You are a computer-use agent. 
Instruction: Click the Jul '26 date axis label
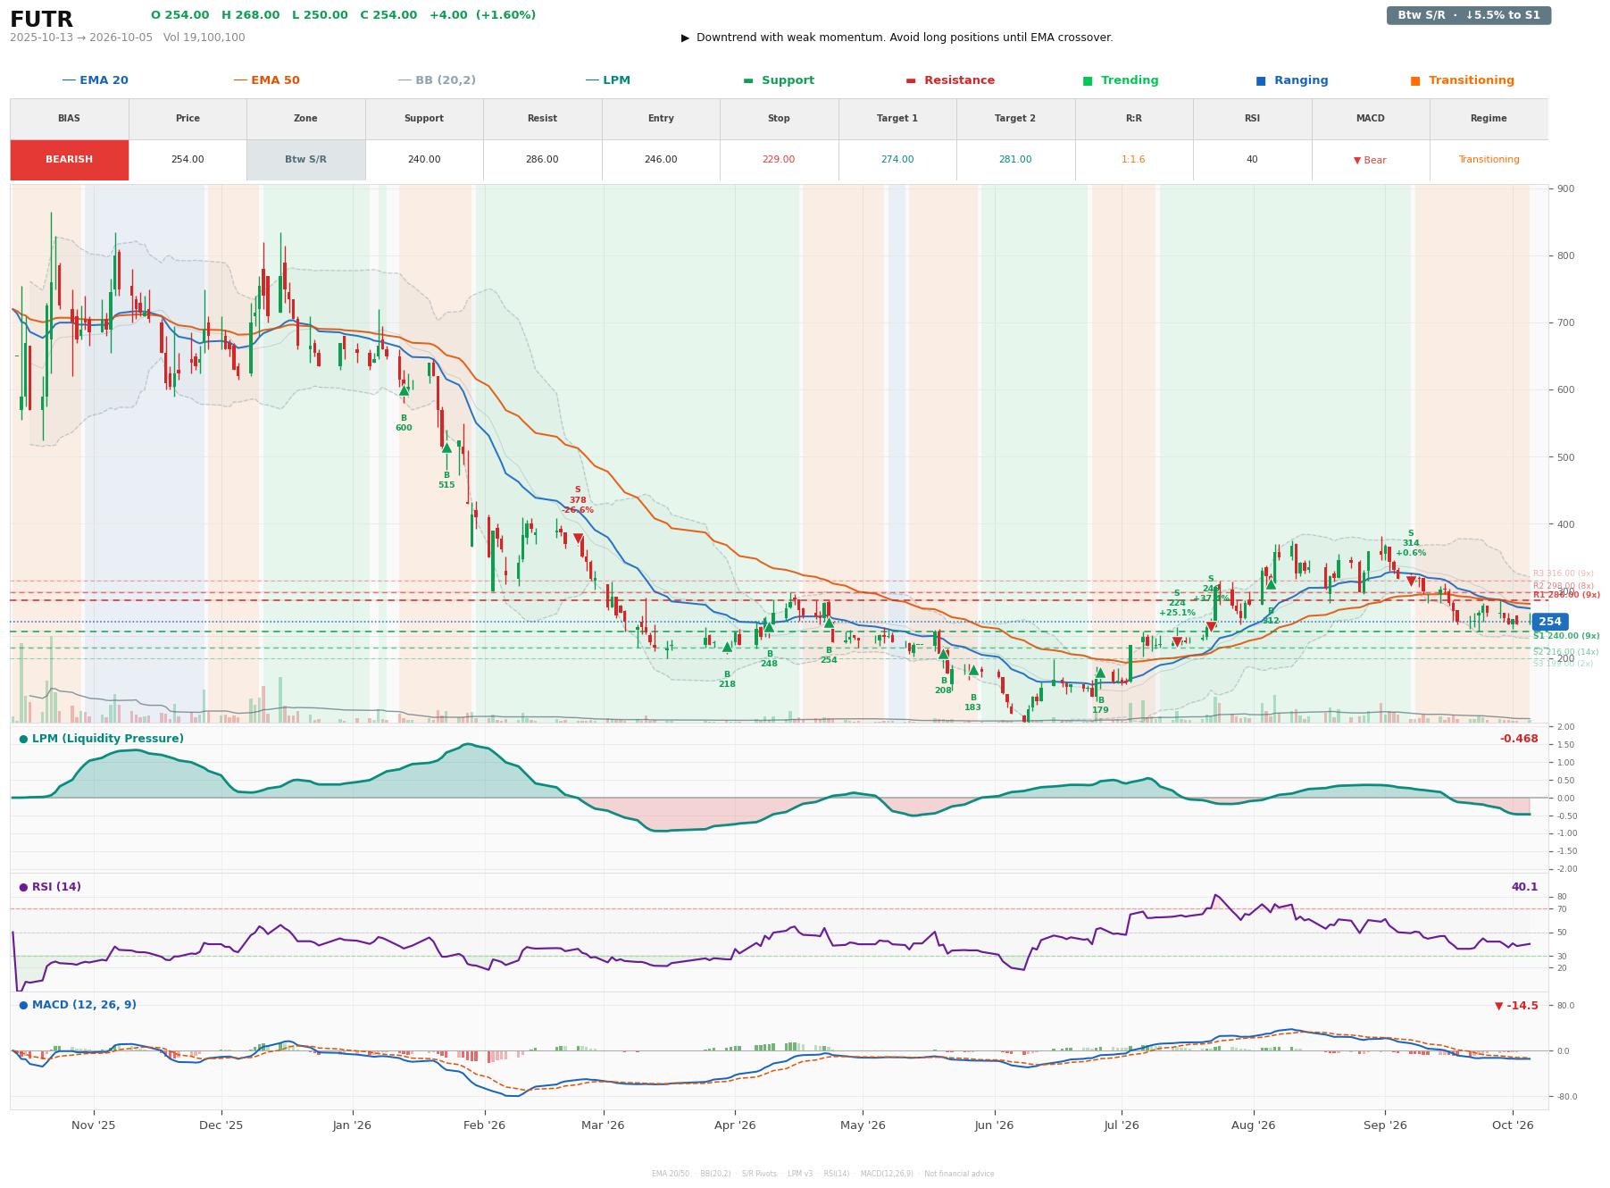[x=1122, y=1125]
